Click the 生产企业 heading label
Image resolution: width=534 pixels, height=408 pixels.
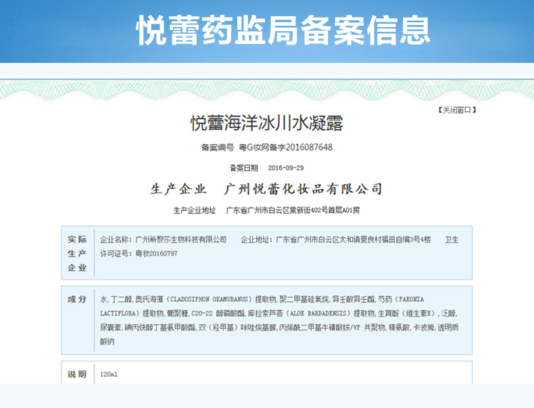(178, 189)
